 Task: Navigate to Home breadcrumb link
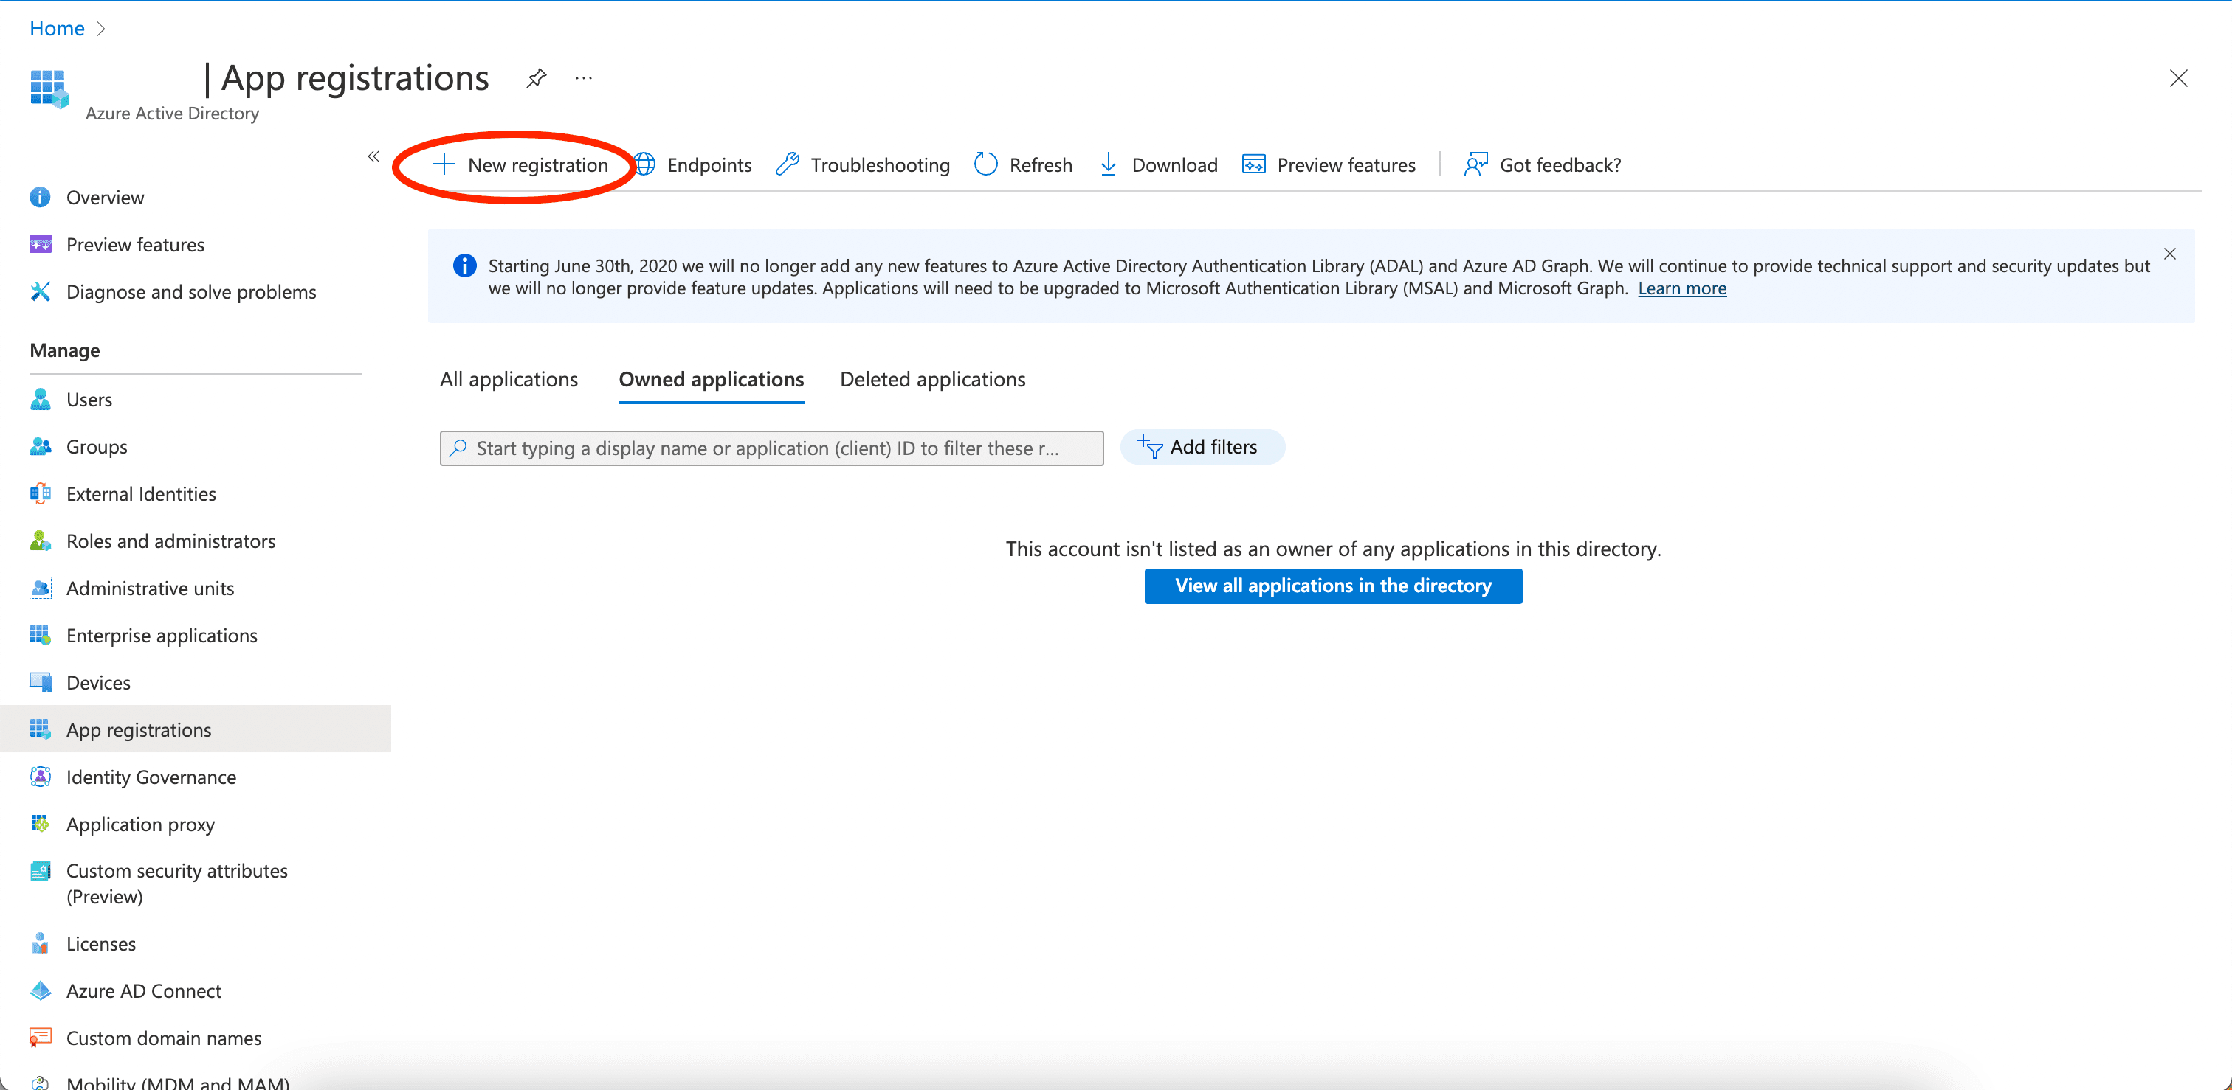57,29
